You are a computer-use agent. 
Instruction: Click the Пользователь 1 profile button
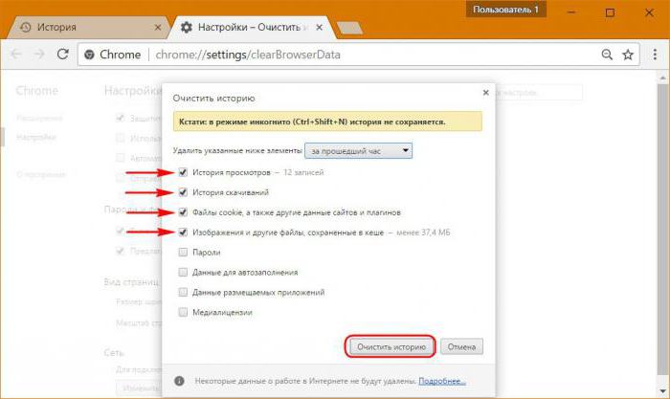(505, 10)
